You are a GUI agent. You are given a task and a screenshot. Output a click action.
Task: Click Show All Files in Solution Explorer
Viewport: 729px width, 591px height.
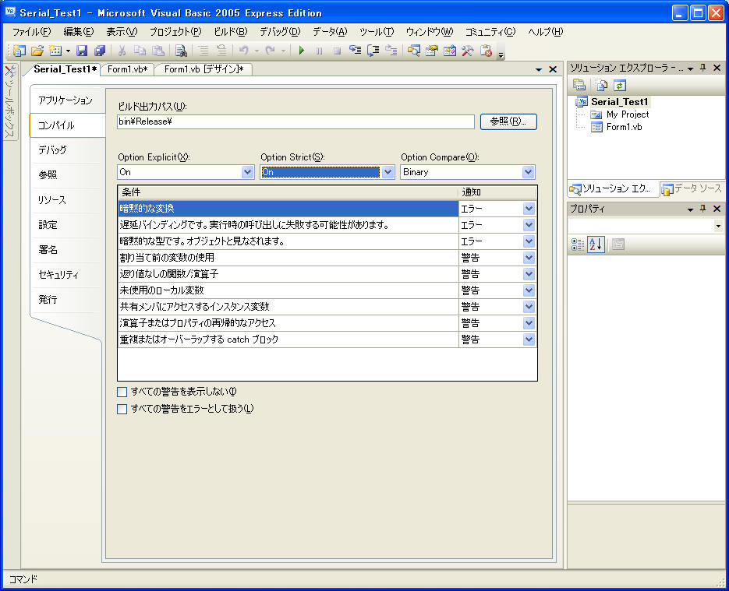point(602,85)
